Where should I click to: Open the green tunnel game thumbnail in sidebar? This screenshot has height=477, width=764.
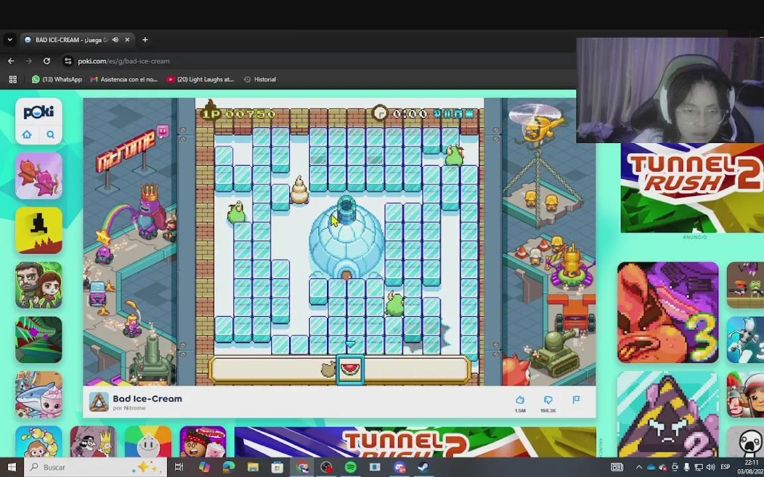[x=38, y=340]
